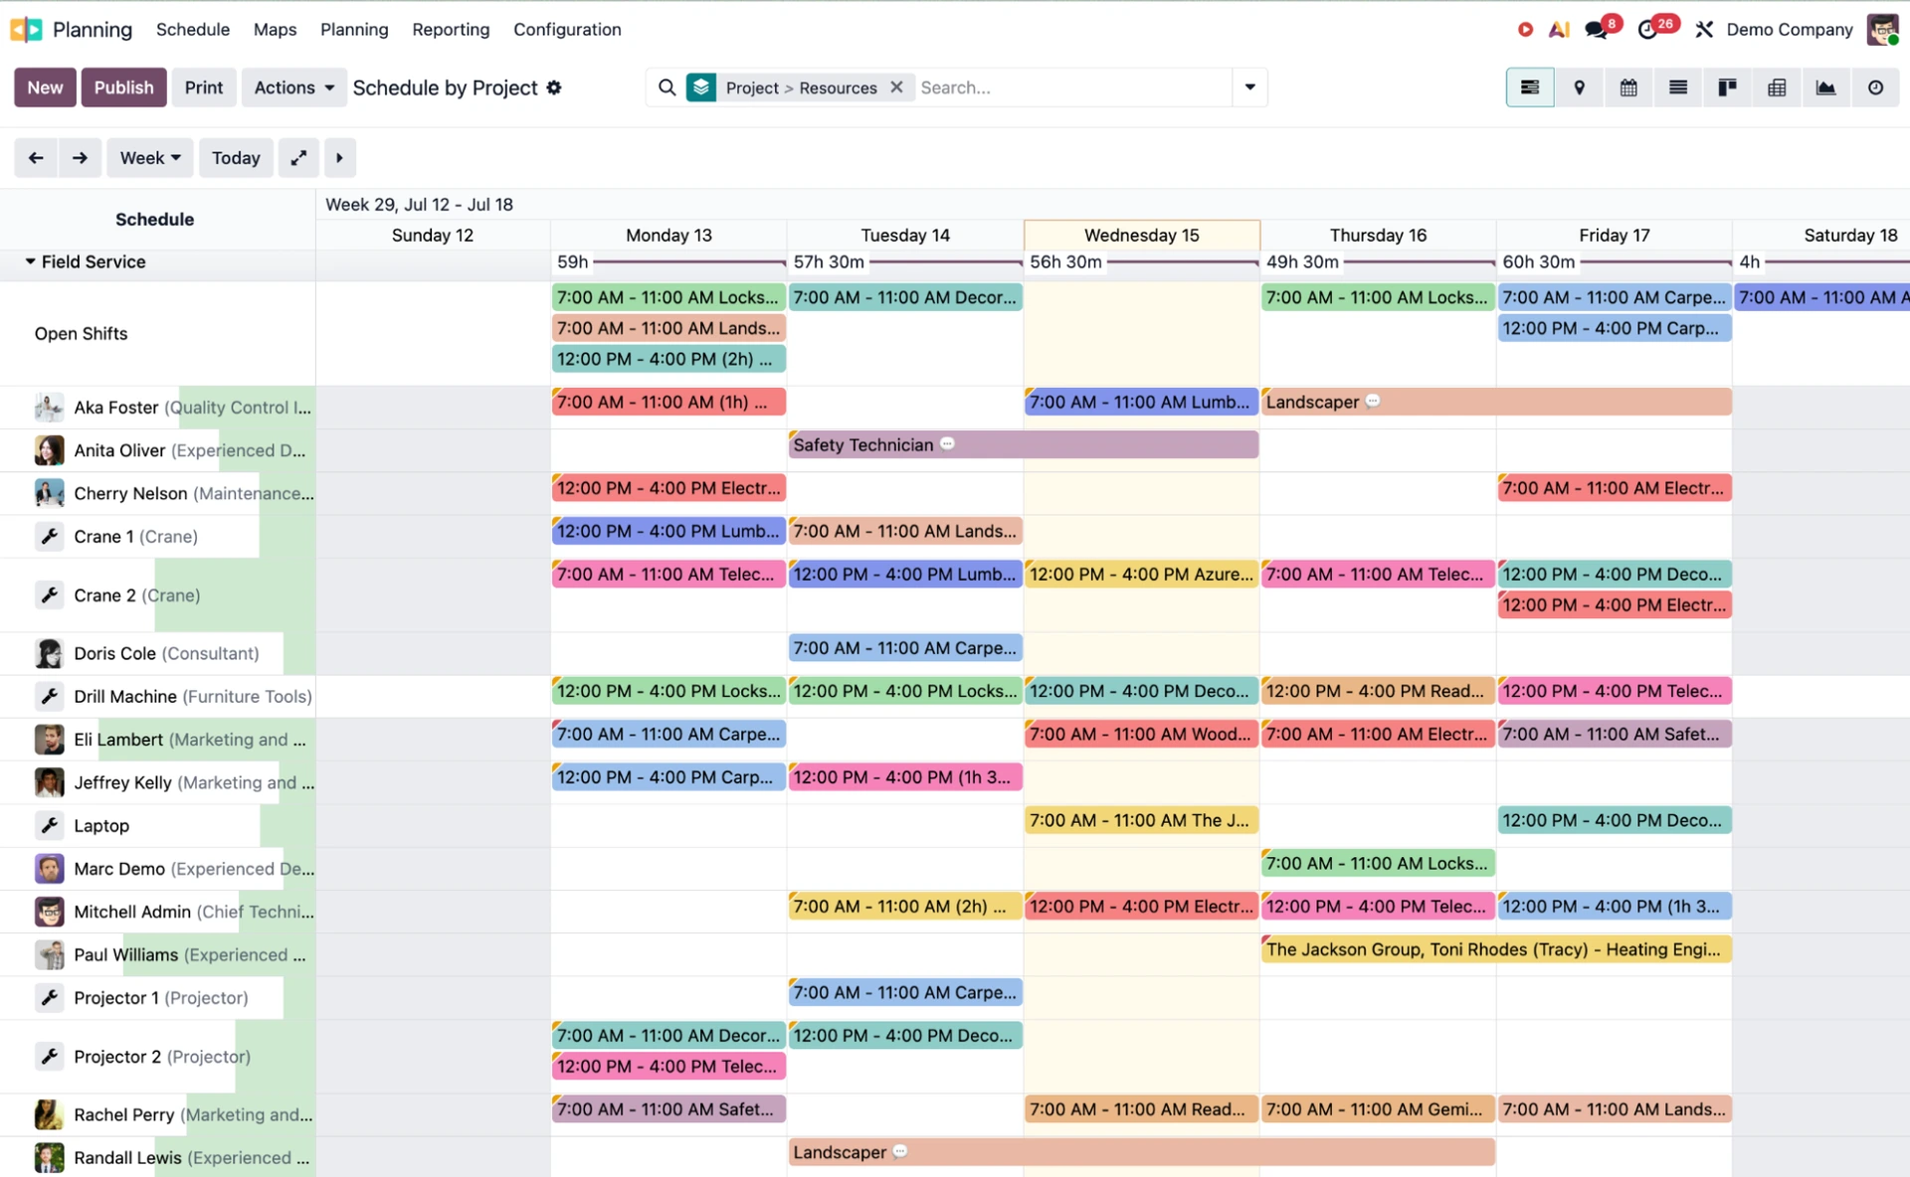Click the Today button
Image resolution: width=1910 pixels, height=1177 pixels.
click(236, 157)
